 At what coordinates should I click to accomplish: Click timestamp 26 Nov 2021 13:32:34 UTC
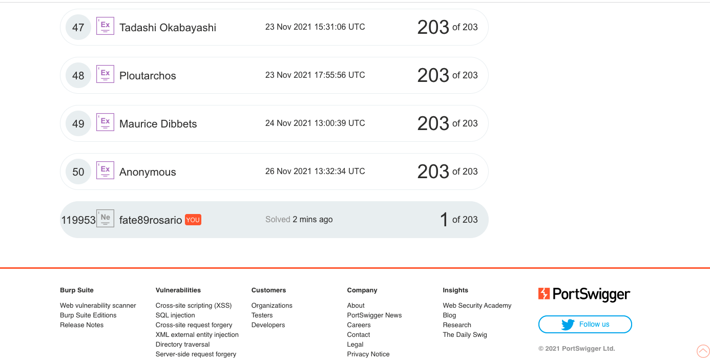[x=315, y=171]
